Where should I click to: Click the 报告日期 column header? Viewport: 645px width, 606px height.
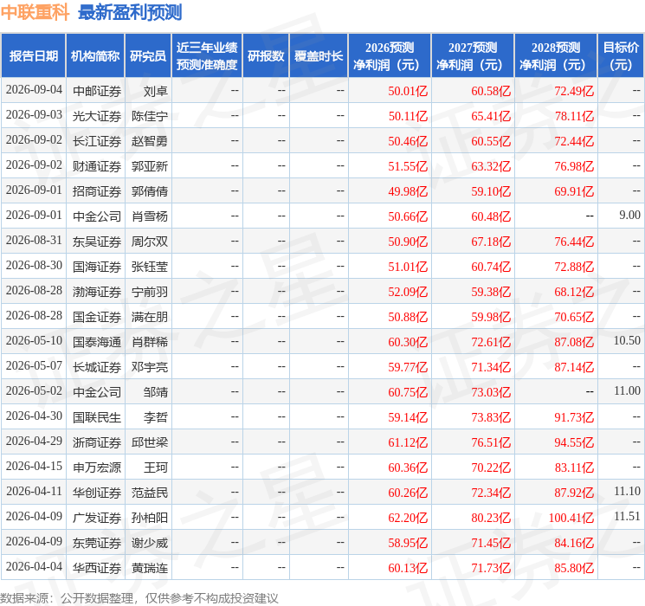33,56
